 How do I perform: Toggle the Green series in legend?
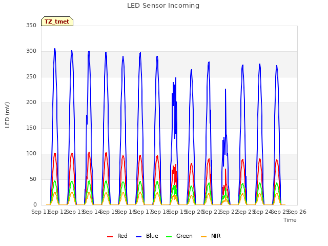179,236
